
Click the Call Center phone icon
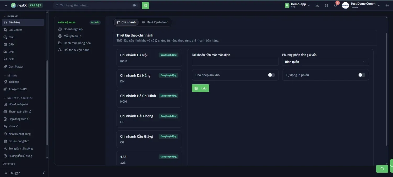tap(5, 30)
